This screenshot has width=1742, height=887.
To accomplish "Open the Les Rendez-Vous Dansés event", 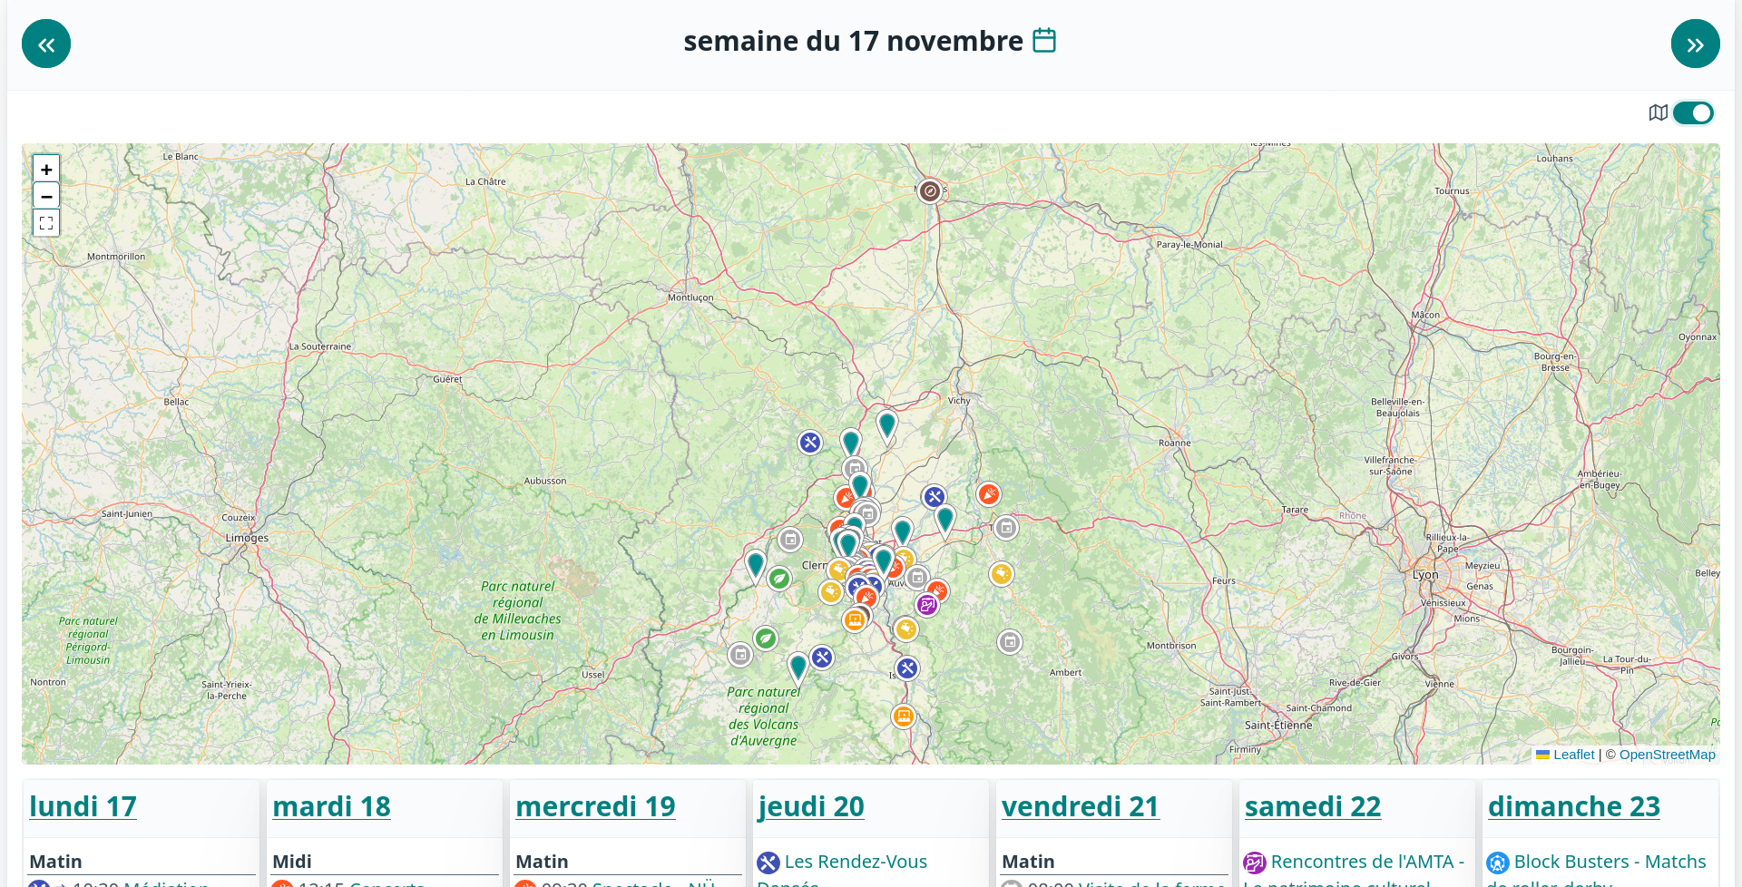I will click(856, 862).
